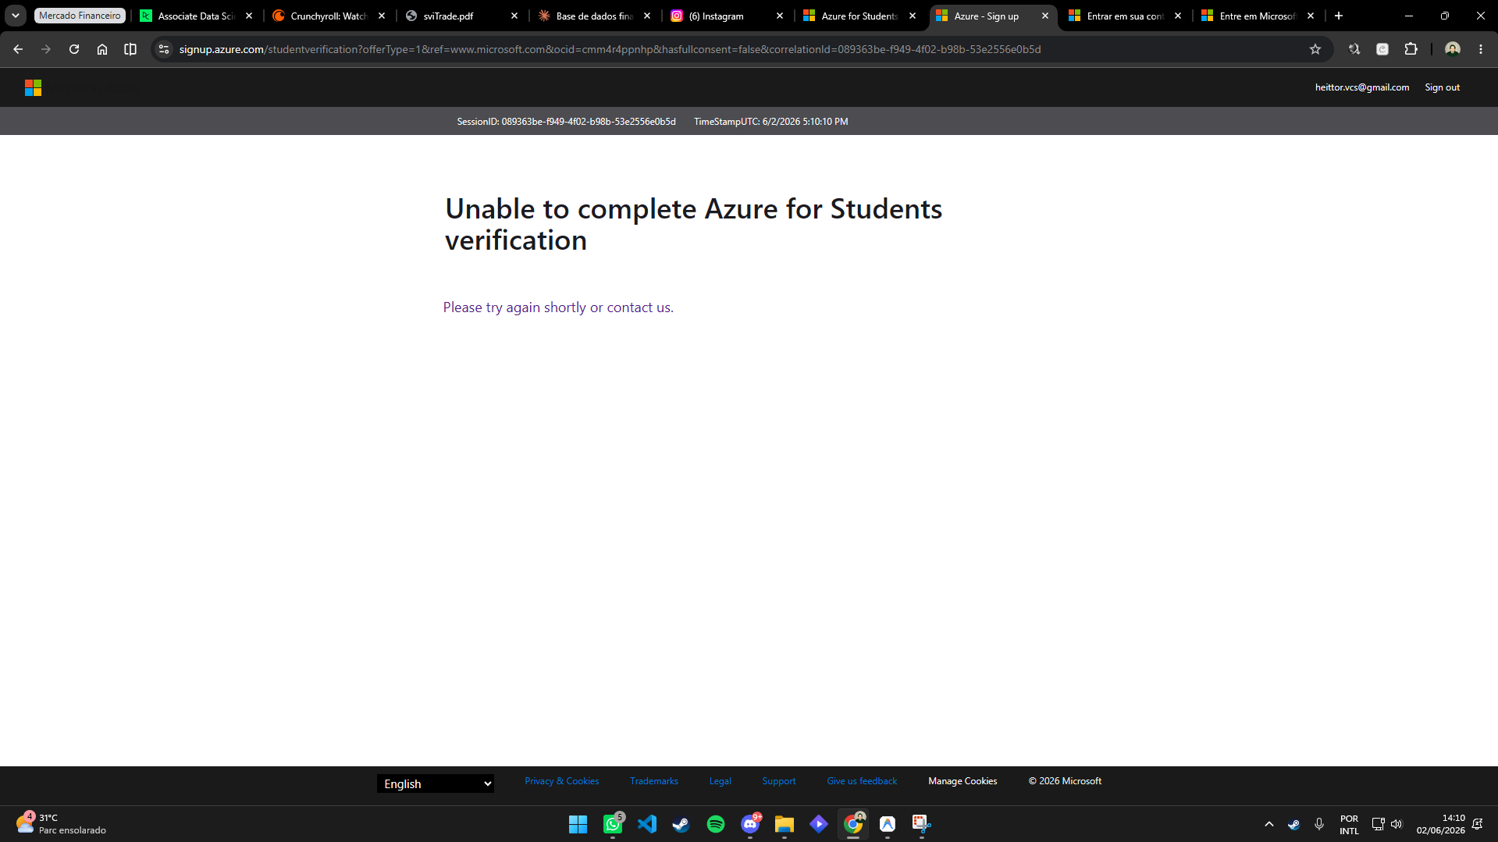This screenshot has width=1498, height=842.
Task: Open the browser home page
Action: coord(102,49)
